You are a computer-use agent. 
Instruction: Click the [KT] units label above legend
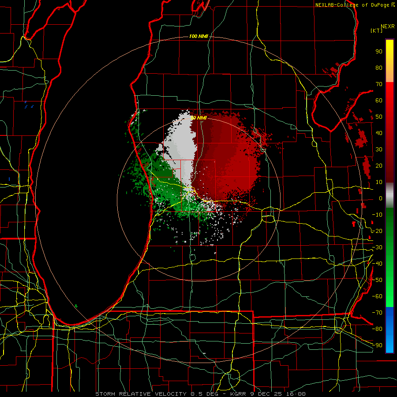[x=377, y=30]
